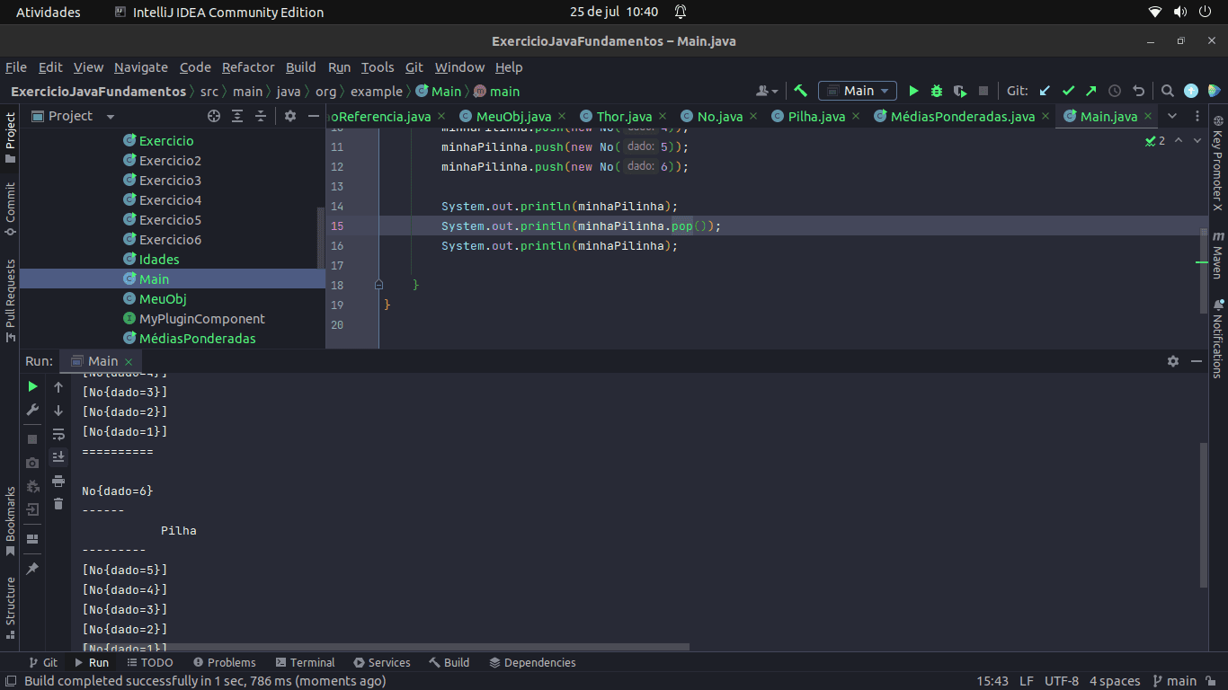Show hidden editor tabs chevron
1228x690 pixels.
[x=1172, y=116]
